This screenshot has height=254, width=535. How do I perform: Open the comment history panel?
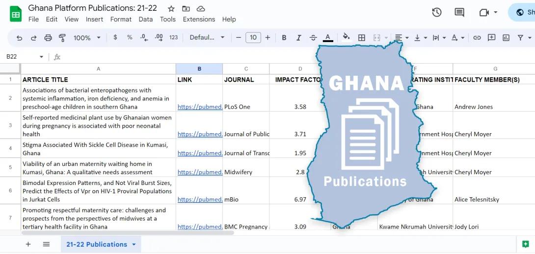tap(459, 13)
